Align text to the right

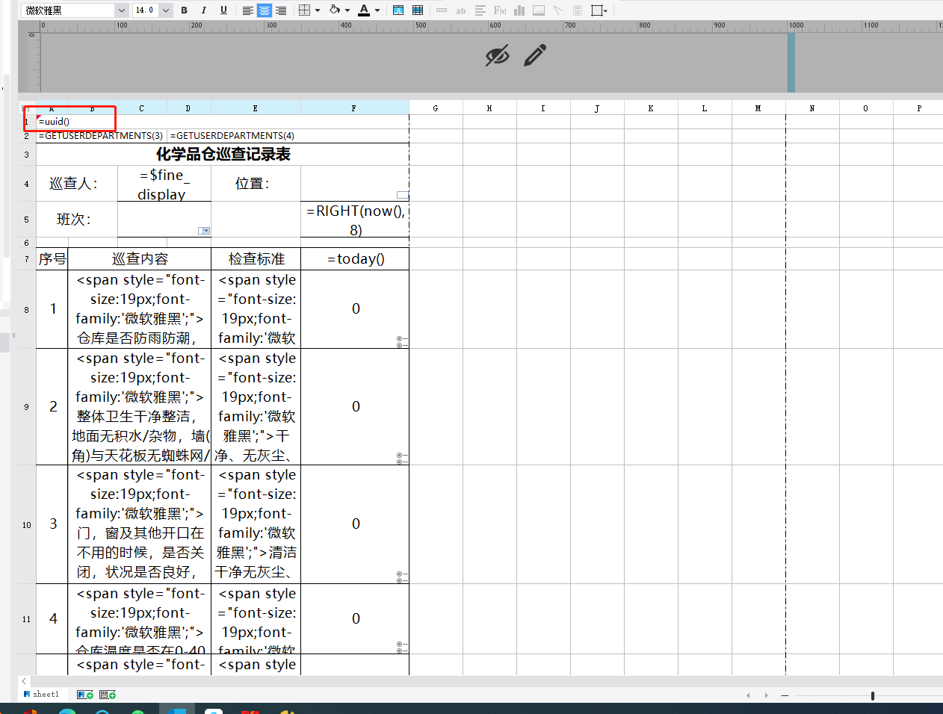[x=281, y=10]
